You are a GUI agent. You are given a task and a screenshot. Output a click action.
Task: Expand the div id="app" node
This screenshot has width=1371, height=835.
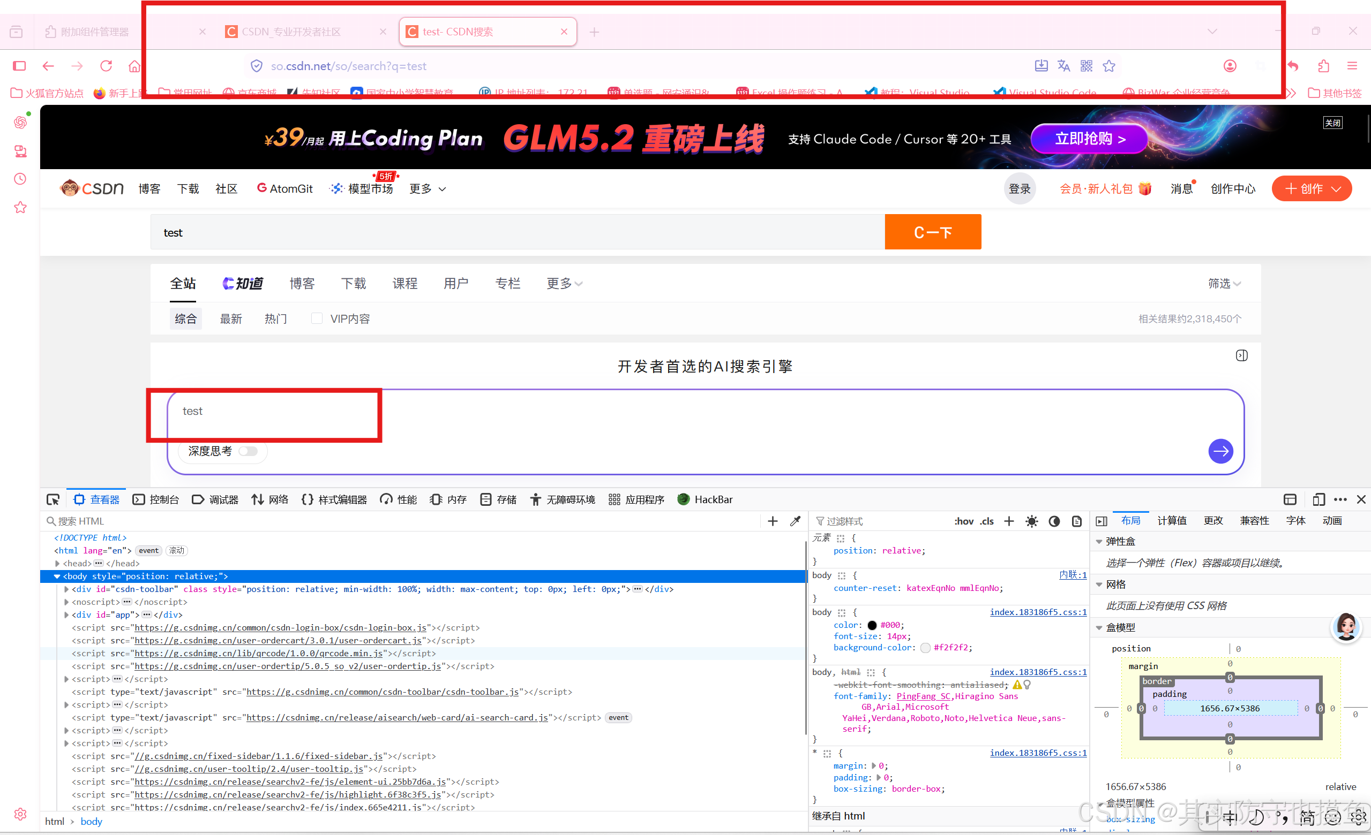point(66,614)
